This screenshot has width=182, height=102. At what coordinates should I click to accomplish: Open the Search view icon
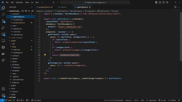point(3,14)
